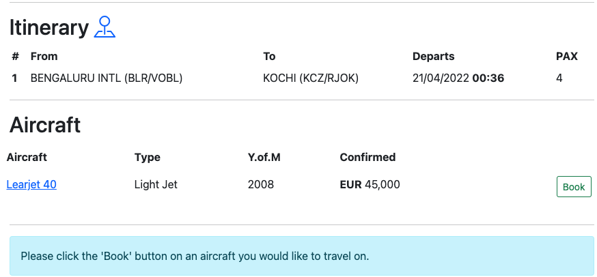Click the map pin icon beside Itinerary
597x277 pixels.
tap(105, 27)
